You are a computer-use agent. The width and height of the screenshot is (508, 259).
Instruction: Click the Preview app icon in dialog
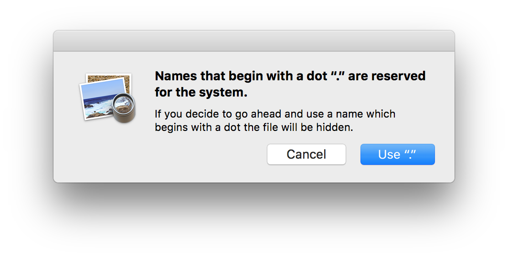[107, 97]
